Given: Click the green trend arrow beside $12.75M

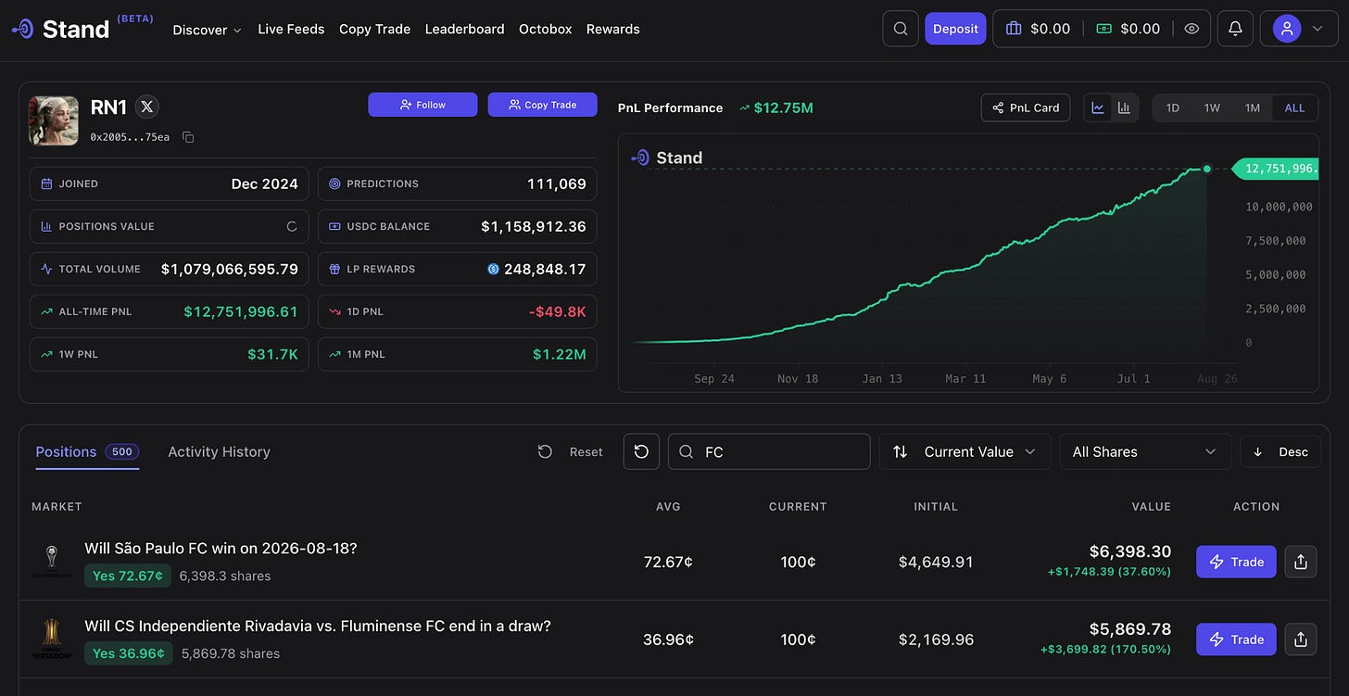Looking at the screenshot, I should pos(744,108).
